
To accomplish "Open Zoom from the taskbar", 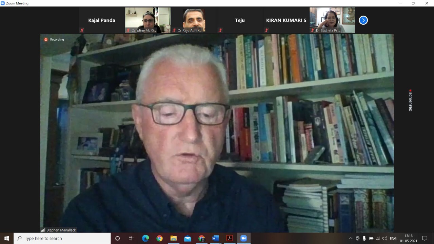I will [243, 238].
